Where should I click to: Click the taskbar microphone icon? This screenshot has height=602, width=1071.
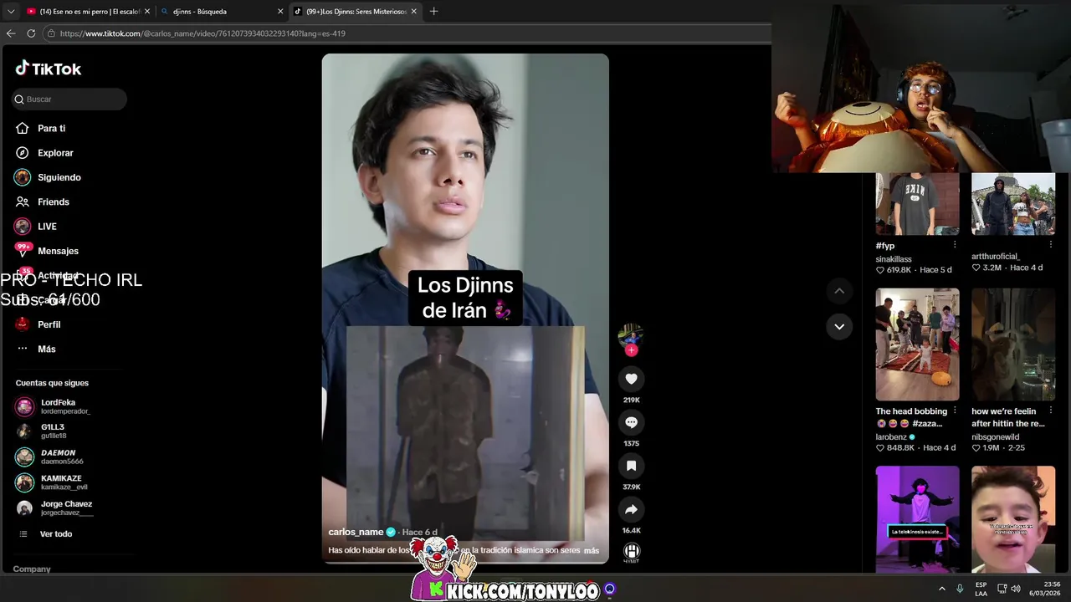pyautogui.click(x=960, y=589)
